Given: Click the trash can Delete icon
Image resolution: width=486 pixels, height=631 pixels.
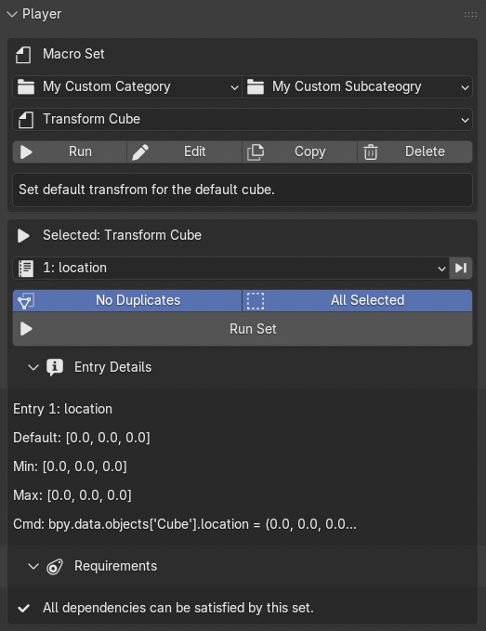Looking at the screenshot, I should tap(371, 152).
